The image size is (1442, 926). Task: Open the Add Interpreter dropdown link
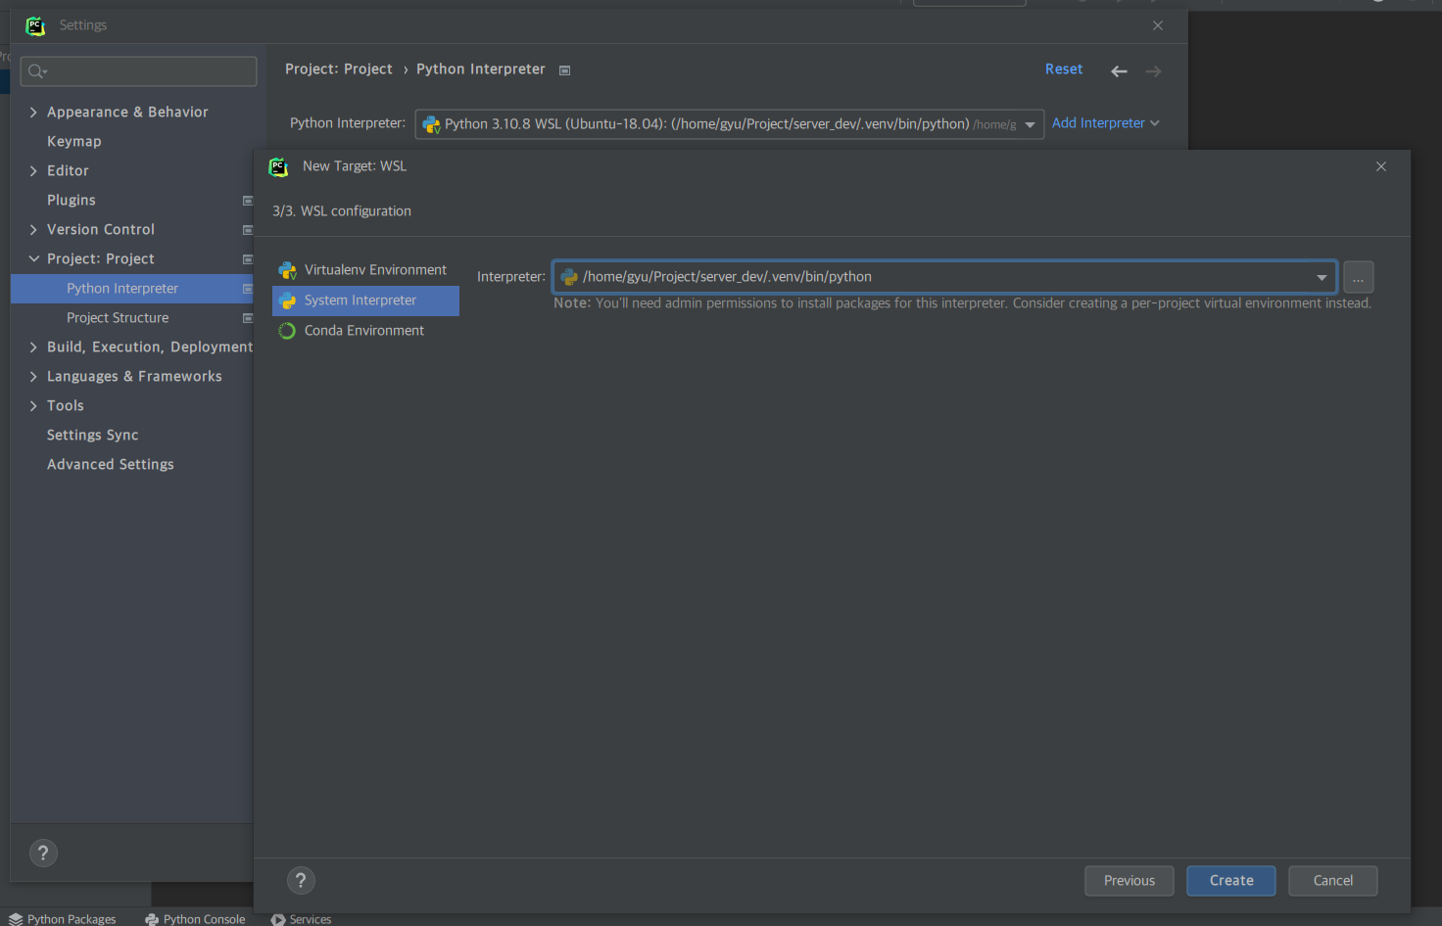pos(1106,123)
